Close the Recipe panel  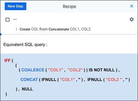click(132, 6)
